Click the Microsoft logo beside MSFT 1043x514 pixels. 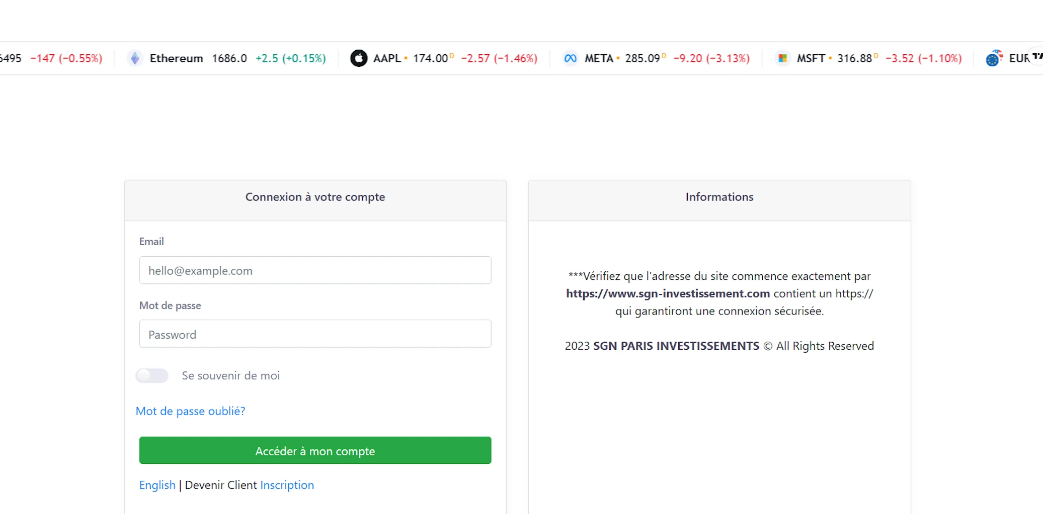782,58
